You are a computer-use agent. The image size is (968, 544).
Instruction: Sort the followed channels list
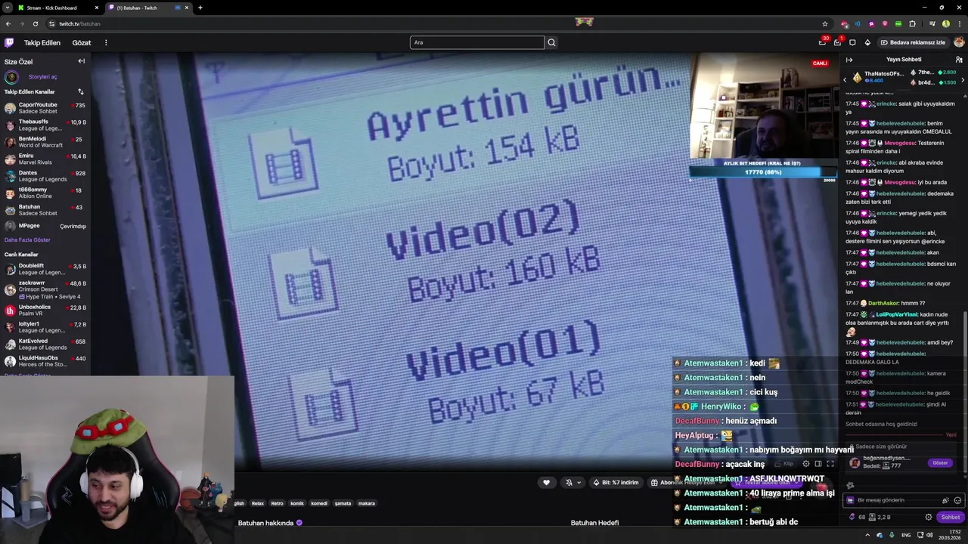(80, 91)
